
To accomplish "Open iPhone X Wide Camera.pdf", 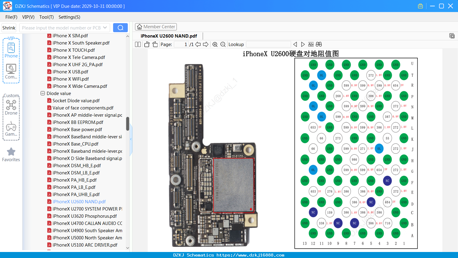I will [80, 86].
